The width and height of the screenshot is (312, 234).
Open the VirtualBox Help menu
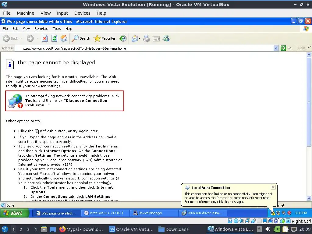tap(101, 13)
